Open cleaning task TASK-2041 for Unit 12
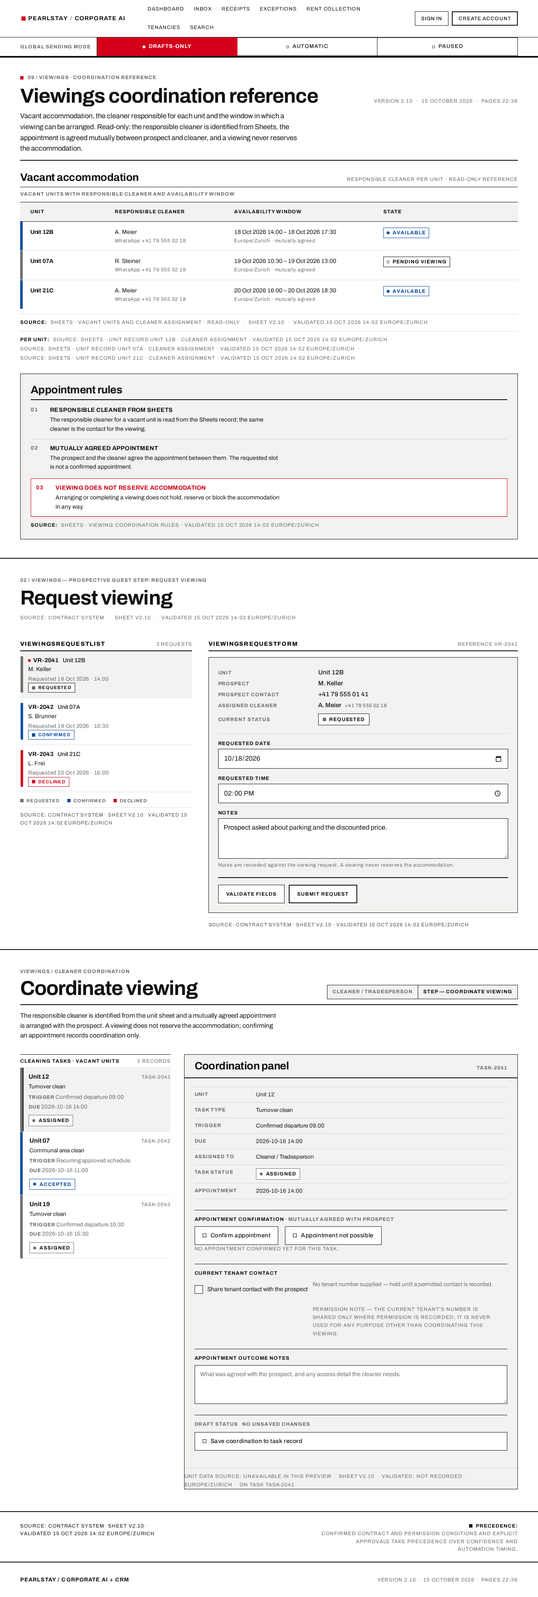This screenshot has height=1597, width=538. tap(95, 1099)
